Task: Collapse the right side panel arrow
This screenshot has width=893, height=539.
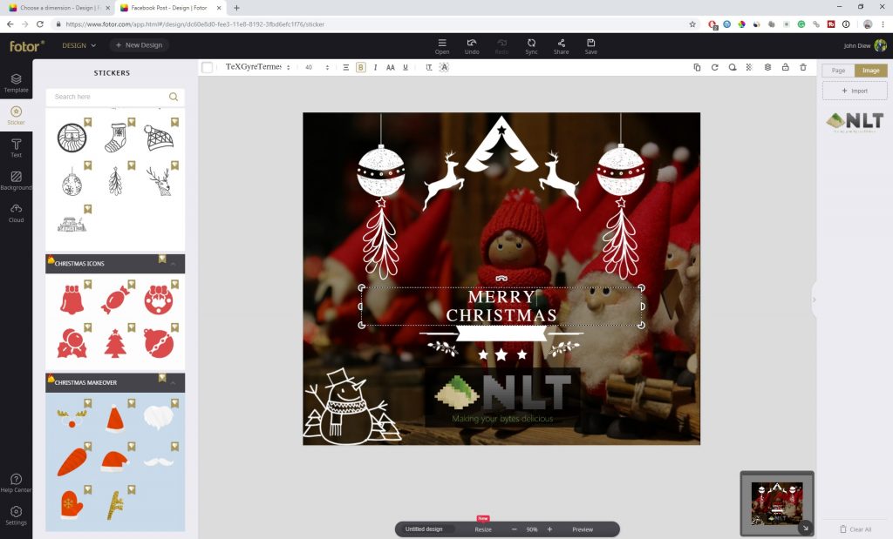Action: (814, 300)
